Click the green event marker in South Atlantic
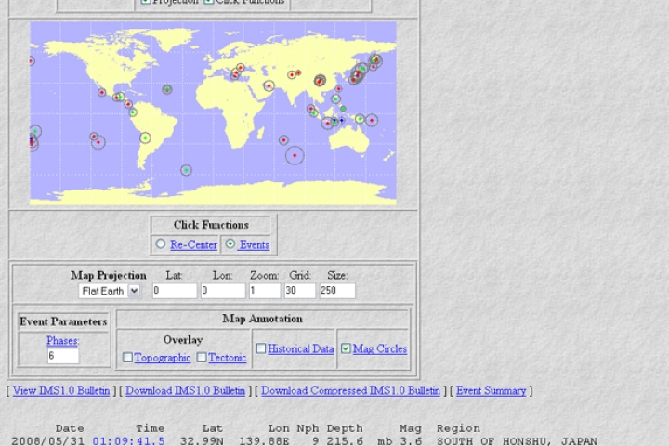The width and height of the screenshot is (669, 446). tap(186, 170)
